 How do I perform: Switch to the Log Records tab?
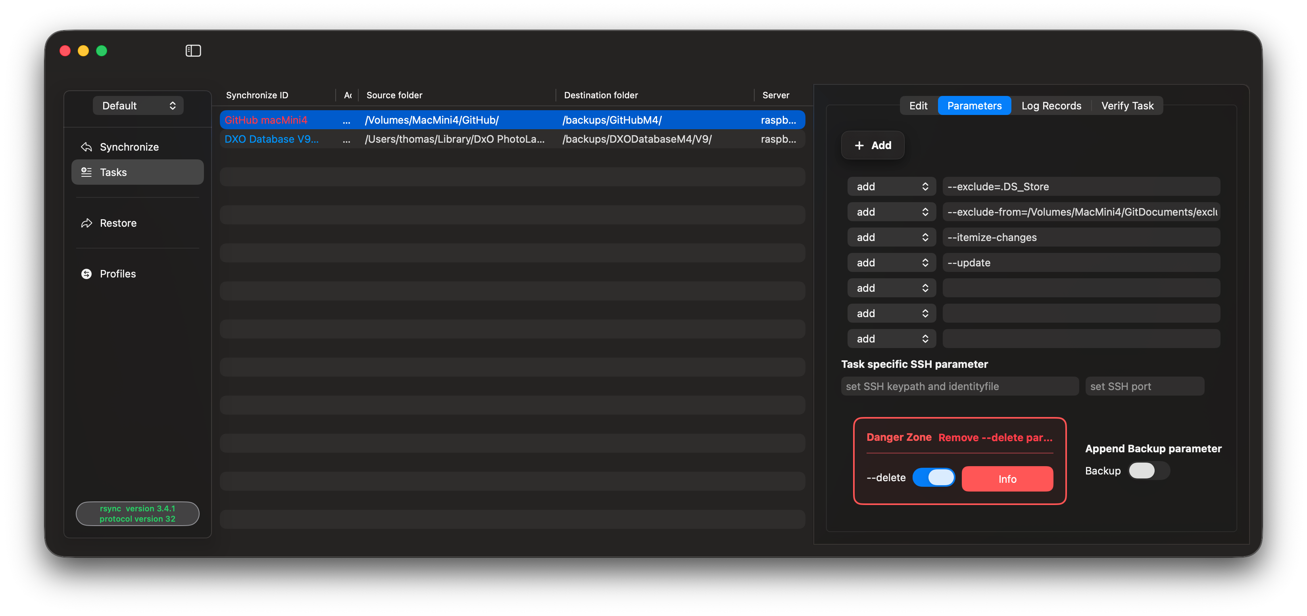pyautogui.click(x=1051, y=105)
